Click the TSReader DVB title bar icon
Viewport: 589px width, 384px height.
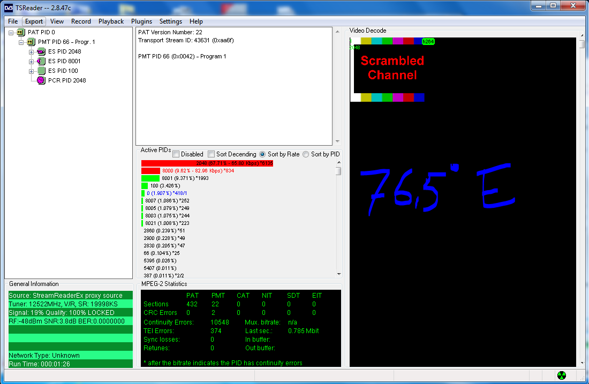coord(8,7)
